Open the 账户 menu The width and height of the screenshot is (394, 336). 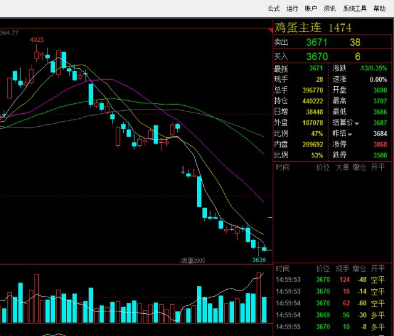pos(311,9)
